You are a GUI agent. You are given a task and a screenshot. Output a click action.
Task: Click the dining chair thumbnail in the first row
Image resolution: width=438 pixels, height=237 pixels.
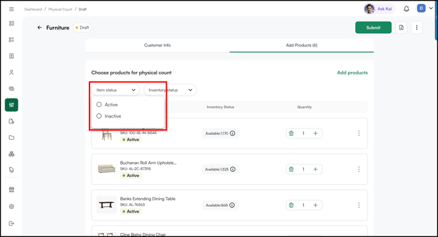pos(107,136)
